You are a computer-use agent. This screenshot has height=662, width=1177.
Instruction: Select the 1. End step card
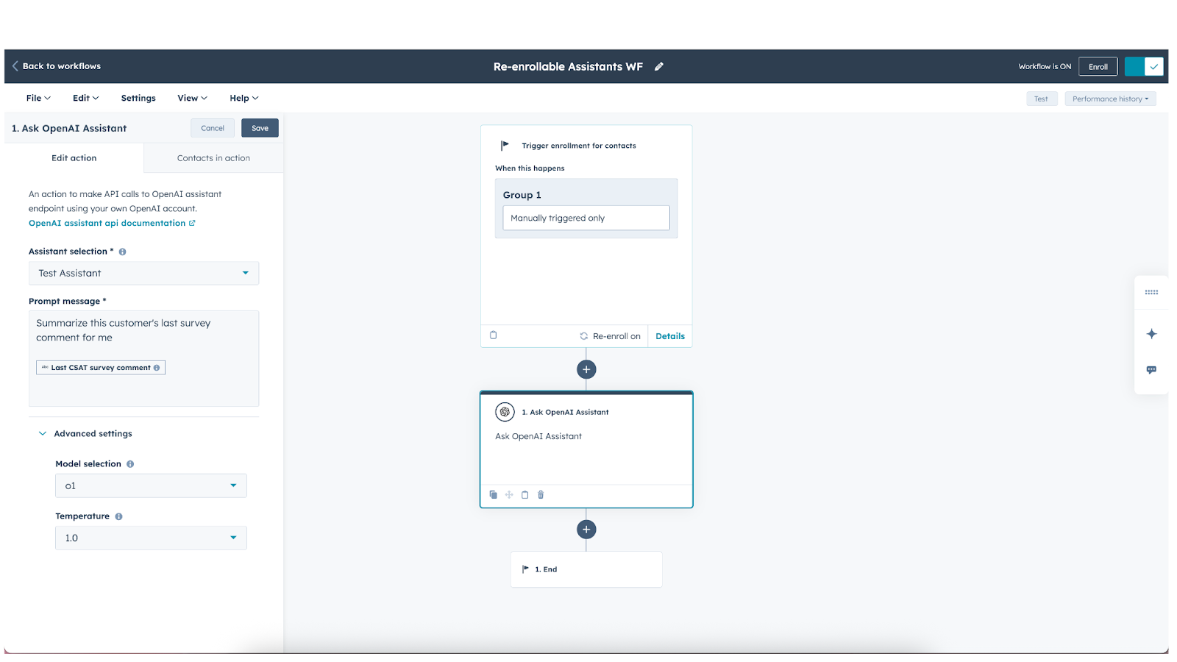coord(586,569)
